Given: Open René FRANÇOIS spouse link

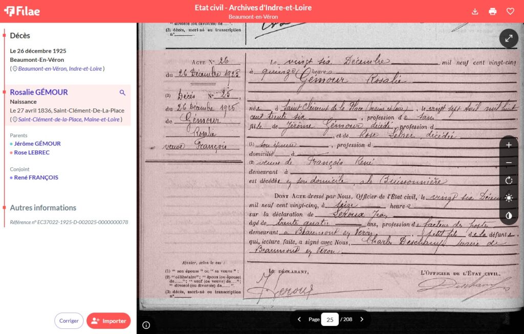Looking at the screenshot, I should click(x=36, y=177).
